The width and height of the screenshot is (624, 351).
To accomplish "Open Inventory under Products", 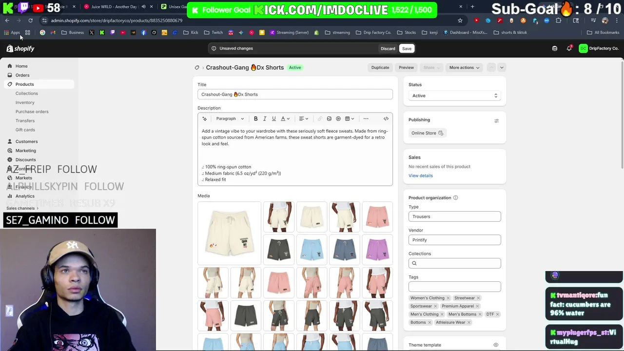I will pyautogui.click(x=25, y=102).
